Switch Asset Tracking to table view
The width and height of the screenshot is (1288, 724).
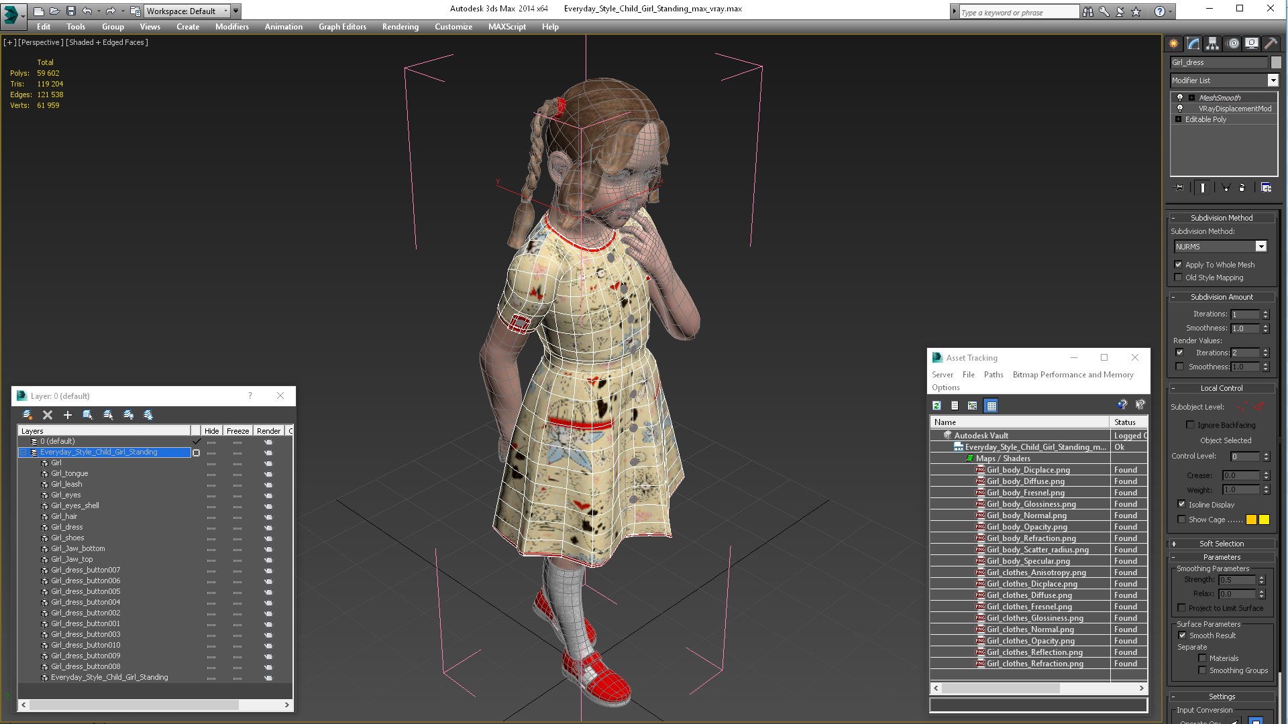coord(991,406)
